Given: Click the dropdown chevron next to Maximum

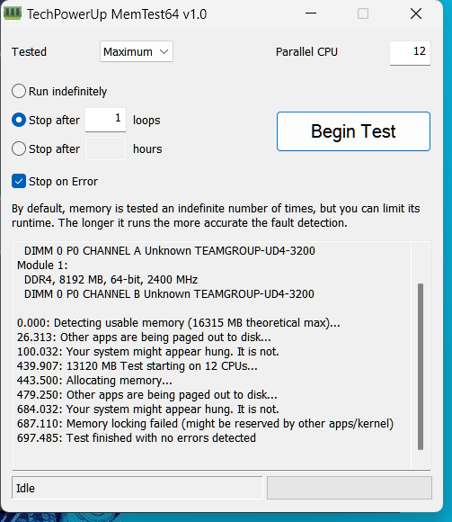Looking at the screenshot, I should [x=164, y=51].
